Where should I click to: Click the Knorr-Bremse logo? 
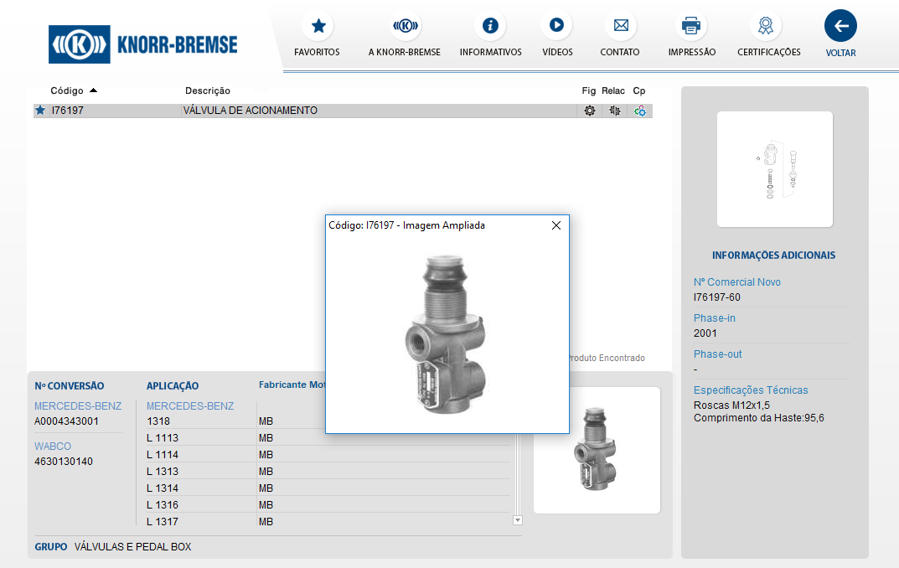143,44
